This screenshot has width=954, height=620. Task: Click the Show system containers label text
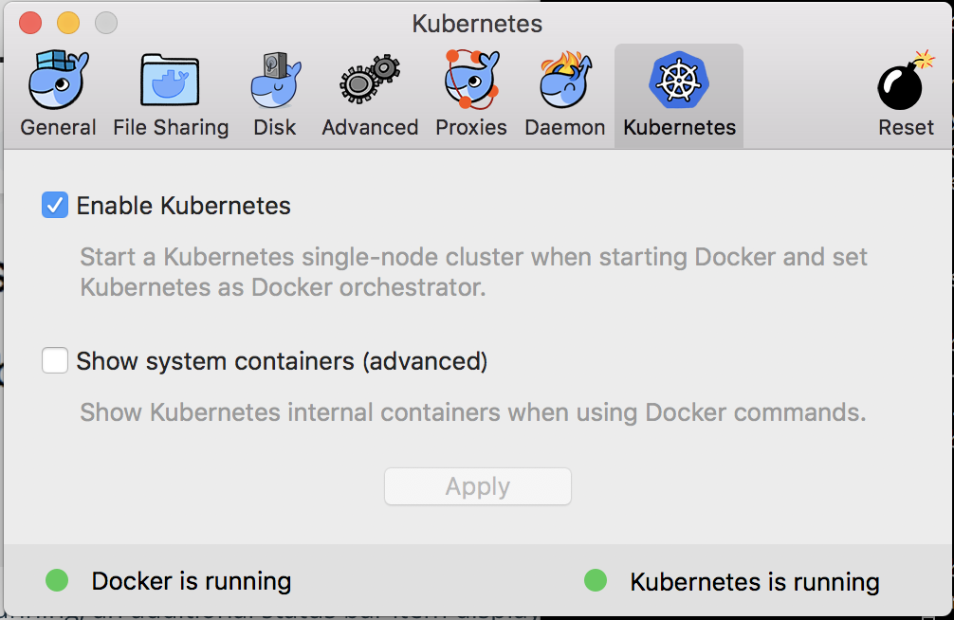tap(282, 361)
